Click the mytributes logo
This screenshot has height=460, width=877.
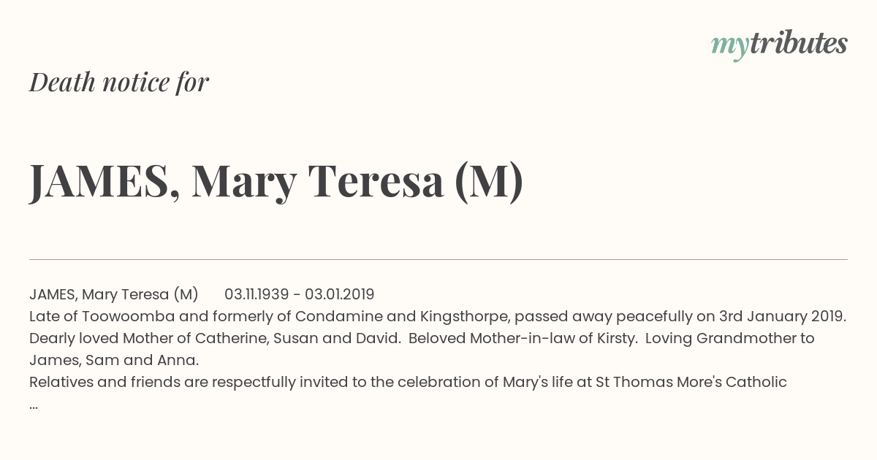(779, 45)
